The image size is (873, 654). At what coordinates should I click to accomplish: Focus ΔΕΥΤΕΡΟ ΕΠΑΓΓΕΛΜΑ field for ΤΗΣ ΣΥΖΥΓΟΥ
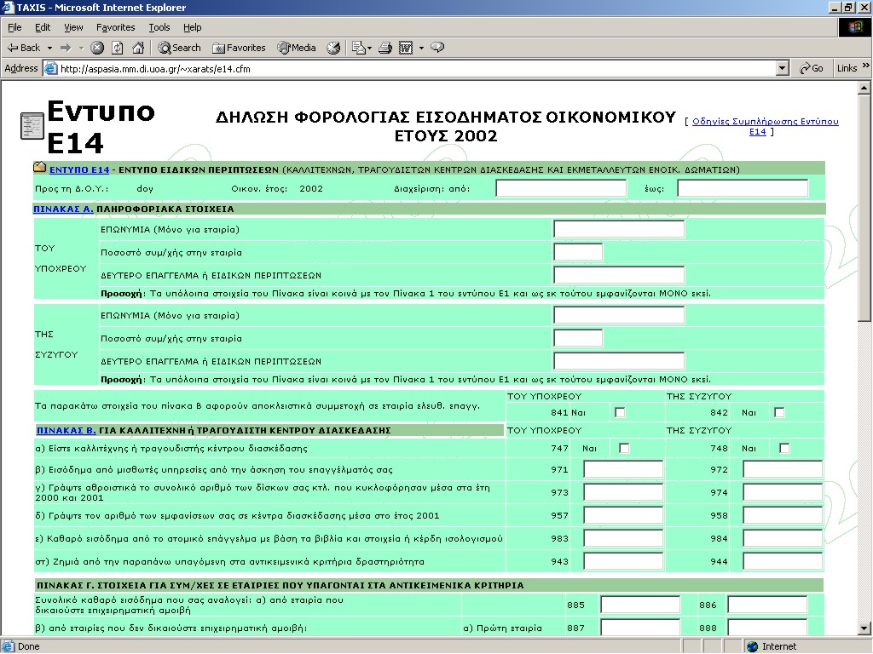[x=619, y=361]
